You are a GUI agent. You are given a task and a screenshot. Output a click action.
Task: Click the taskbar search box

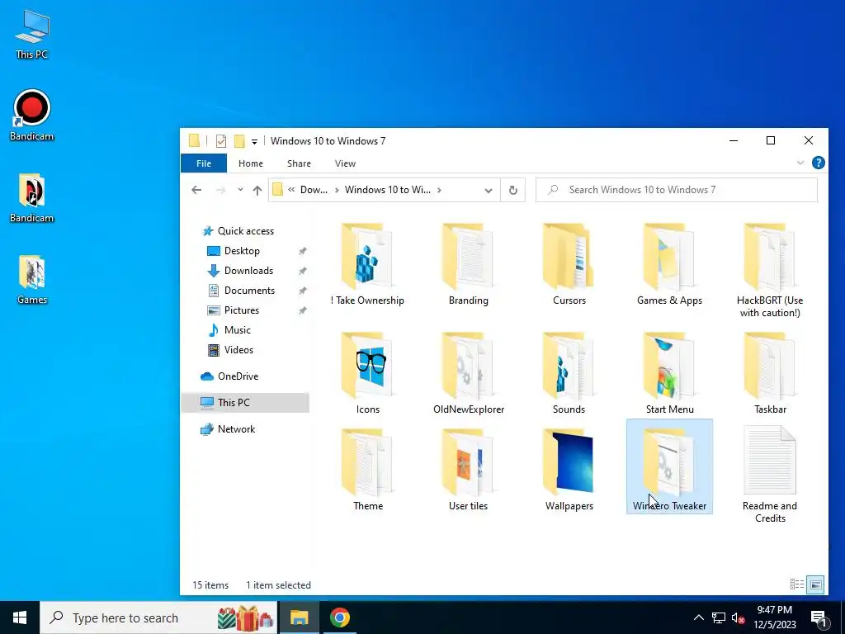pos(158,617)
